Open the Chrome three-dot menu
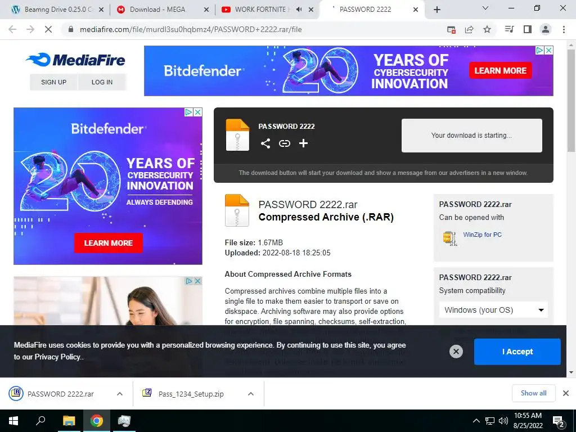576x432 pixels. pos(564,29)
